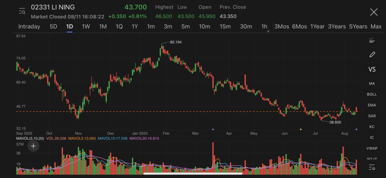
Task: Click the Prev. Close value 43.350
Action: point(228,17)
